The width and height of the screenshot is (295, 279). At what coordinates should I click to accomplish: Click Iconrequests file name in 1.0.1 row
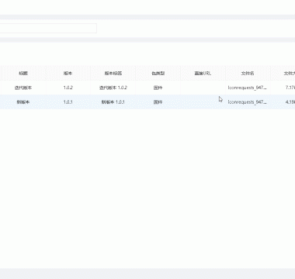coord(248,102)
